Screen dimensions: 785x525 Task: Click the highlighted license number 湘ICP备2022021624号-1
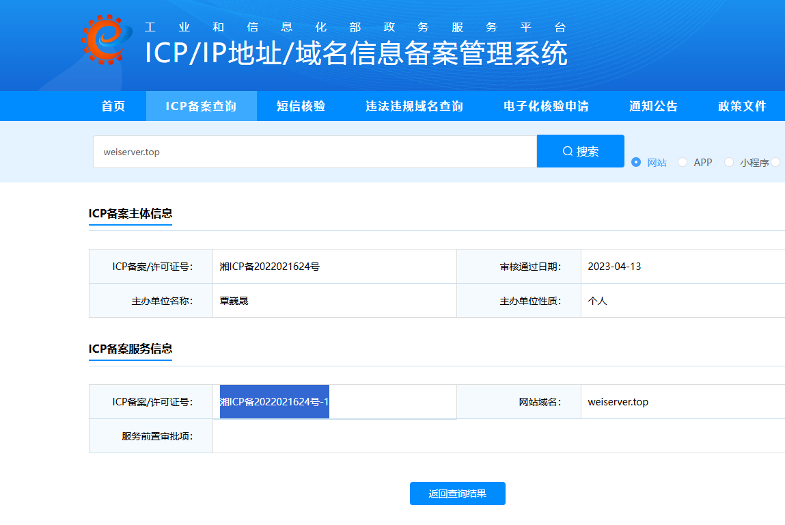pos(273,401)
